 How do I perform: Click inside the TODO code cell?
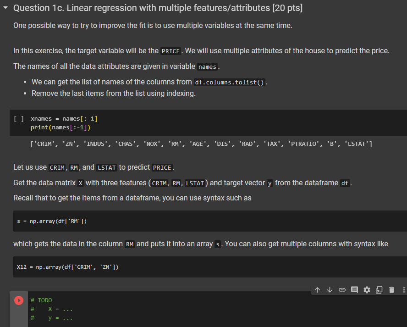click(137, 309)
